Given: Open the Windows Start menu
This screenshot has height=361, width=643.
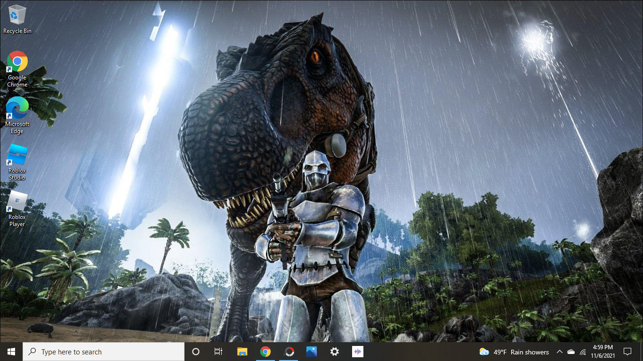Looking at the screenshot, I should point(11,352).
